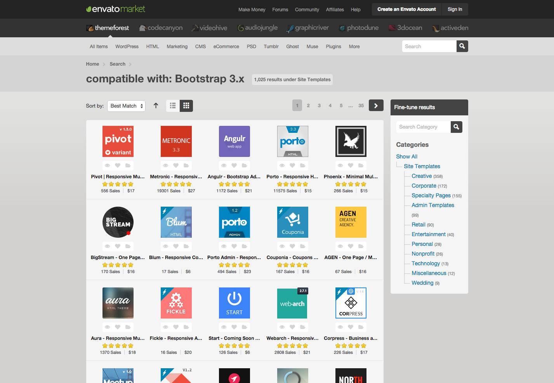554x383 pixels.
Task: Add Pivot item to collection folder
Action: (x=128, y=165)
